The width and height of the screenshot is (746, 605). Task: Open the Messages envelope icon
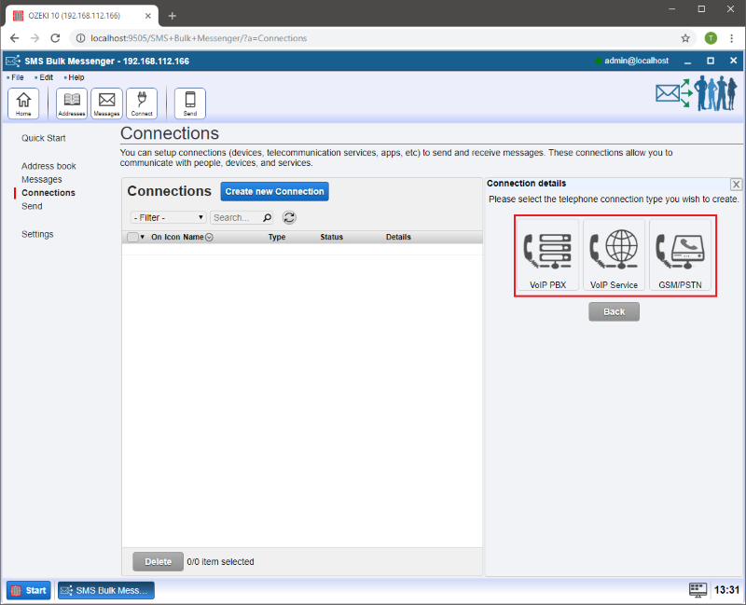[106, 103]
